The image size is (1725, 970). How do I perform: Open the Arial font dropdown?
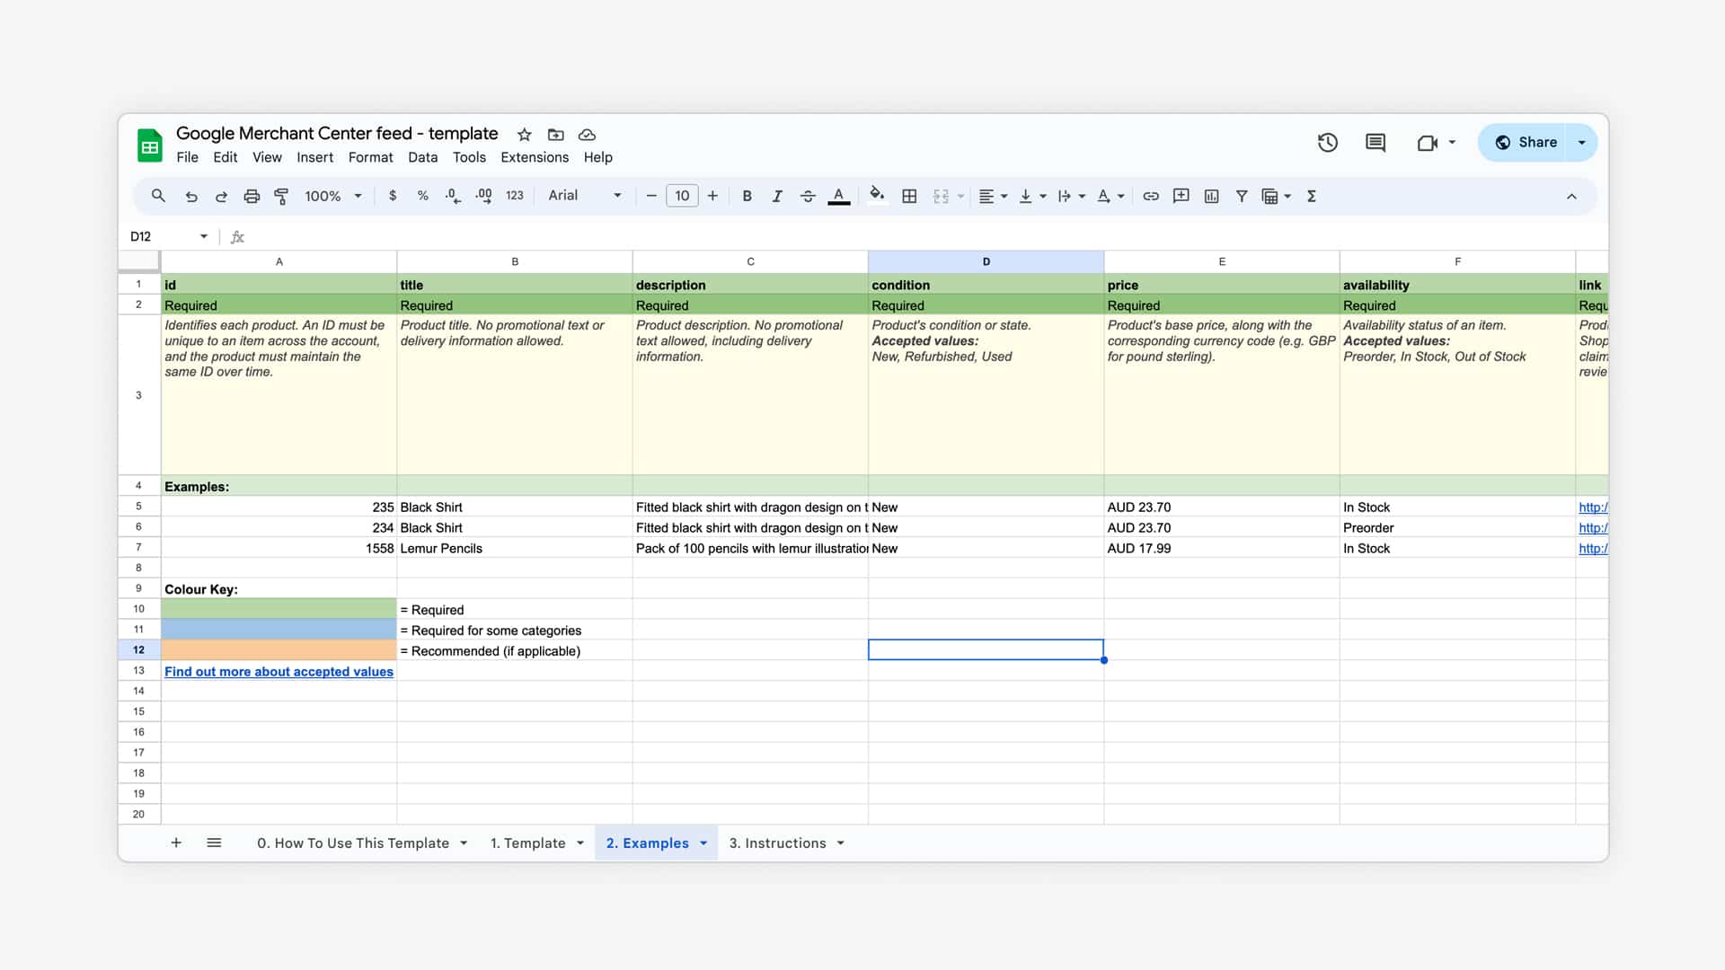[x=585, y=196]
